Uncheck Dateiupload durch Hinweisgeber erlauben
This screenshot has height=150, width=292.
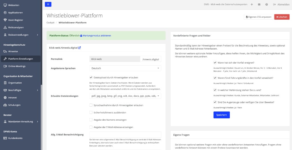pyautogui.click(x=91, y=77)
